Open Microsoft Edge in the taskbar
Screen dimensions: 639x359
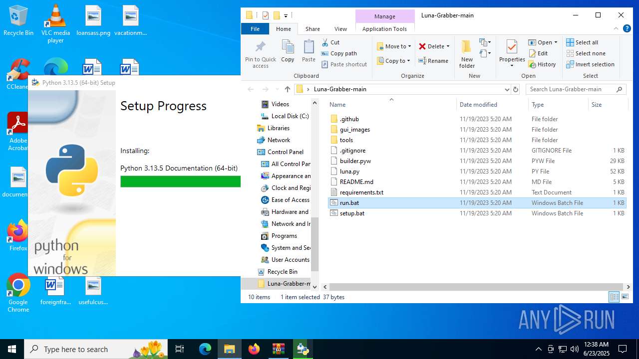[x=205, y=349]
